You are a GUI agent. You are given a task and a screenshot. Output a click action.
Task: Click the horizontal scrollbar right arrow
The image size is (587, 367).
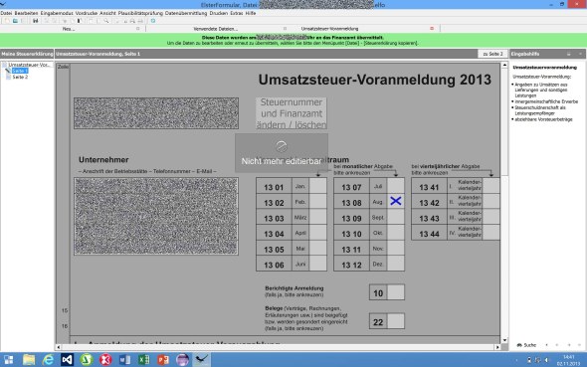(x=497, y=347)
